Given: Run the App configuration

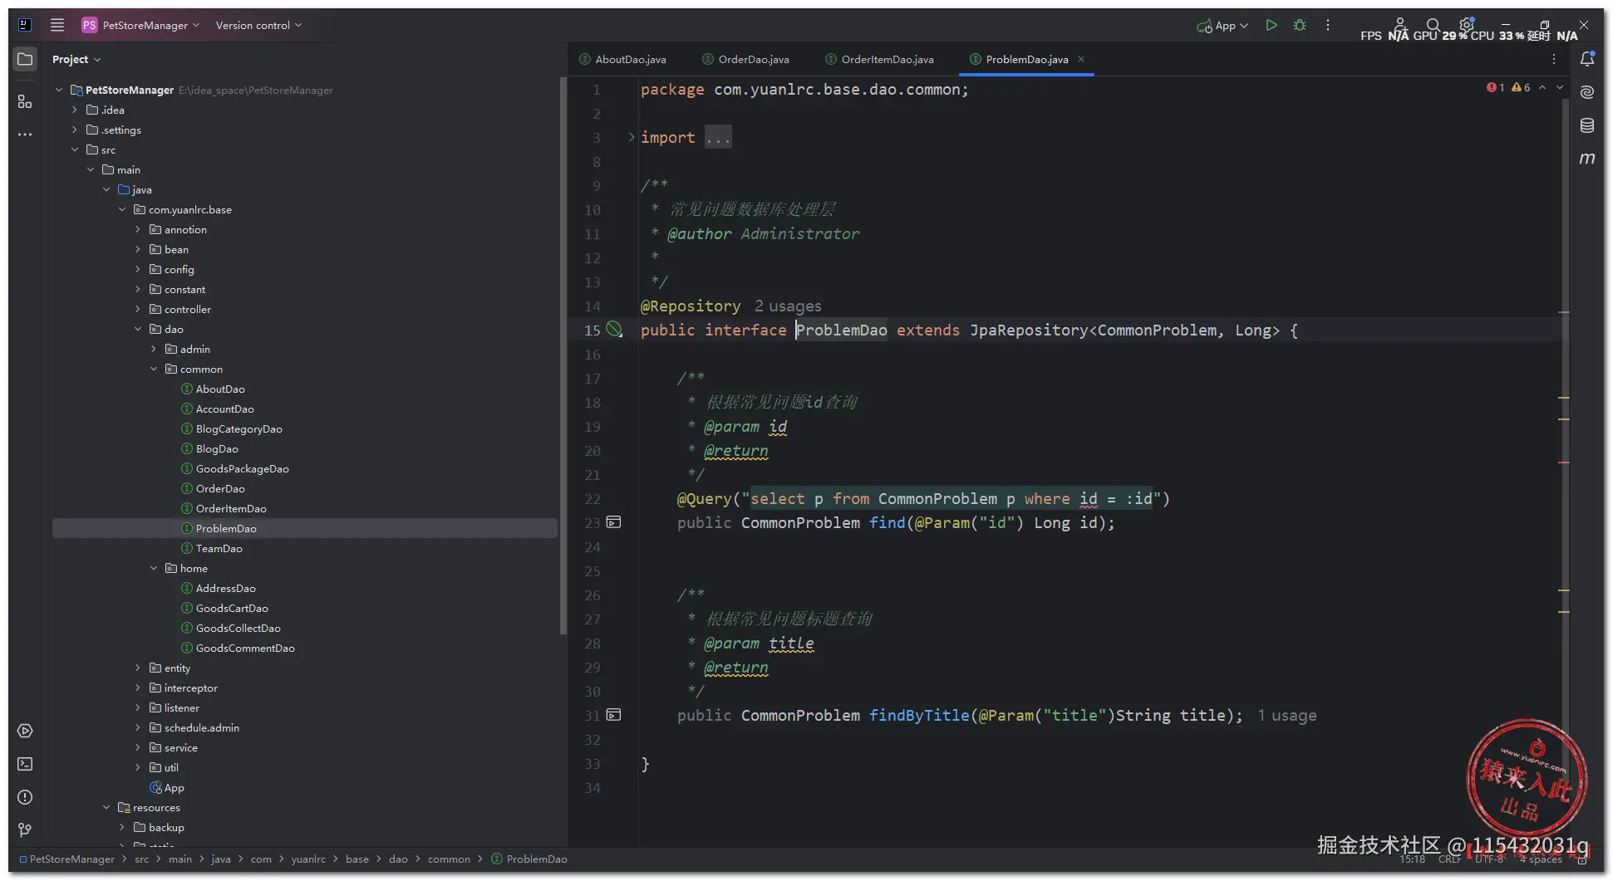Looking at the screenshot, I should coord(1271,25).
